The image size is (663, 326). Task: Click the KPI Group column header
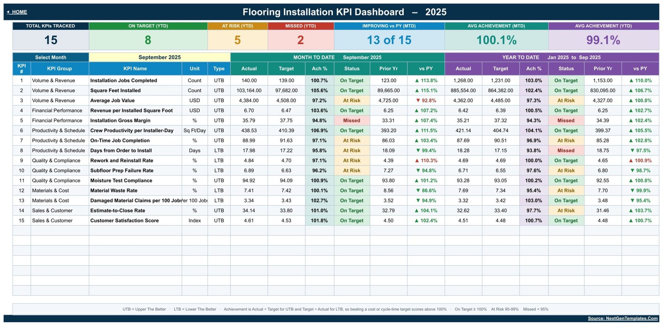(x=59, y=69)
